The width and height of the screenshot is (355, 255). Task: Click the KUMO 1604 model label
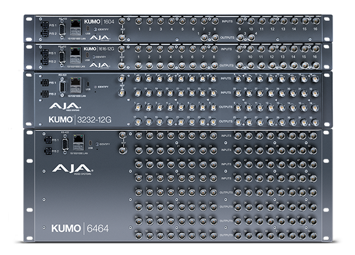[99, 22]
